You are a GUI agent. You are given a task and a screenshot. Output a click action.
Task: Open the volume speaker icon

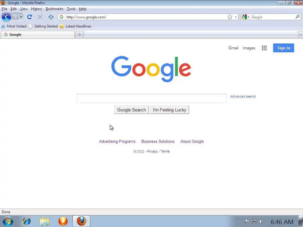click(x=261, y=221)
